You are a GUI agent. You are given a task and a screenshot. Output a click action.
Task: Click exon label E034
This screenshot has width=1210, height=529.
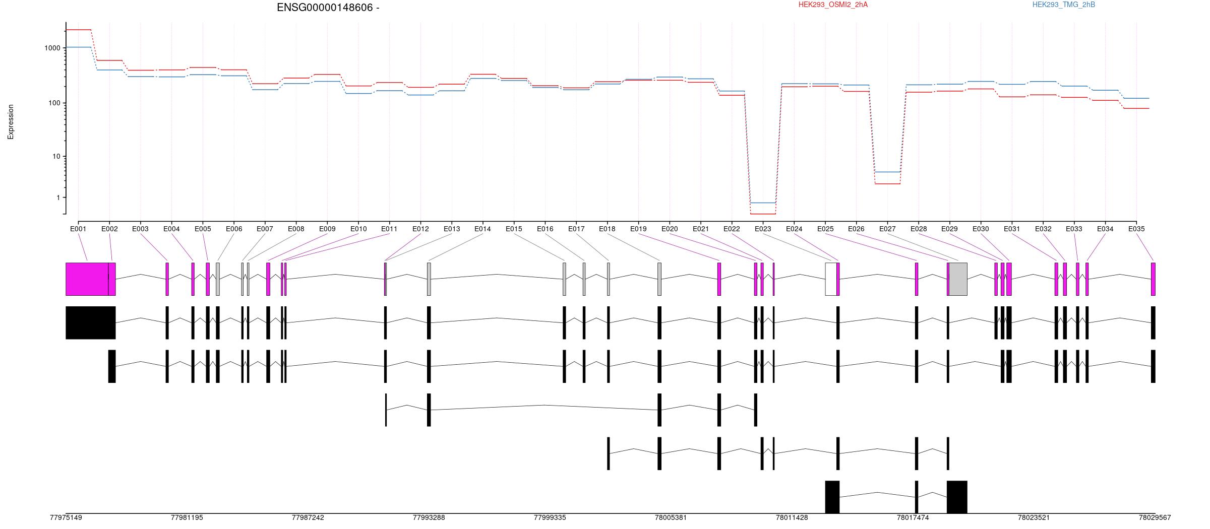pyautogui.click(x=1105, y=229)
